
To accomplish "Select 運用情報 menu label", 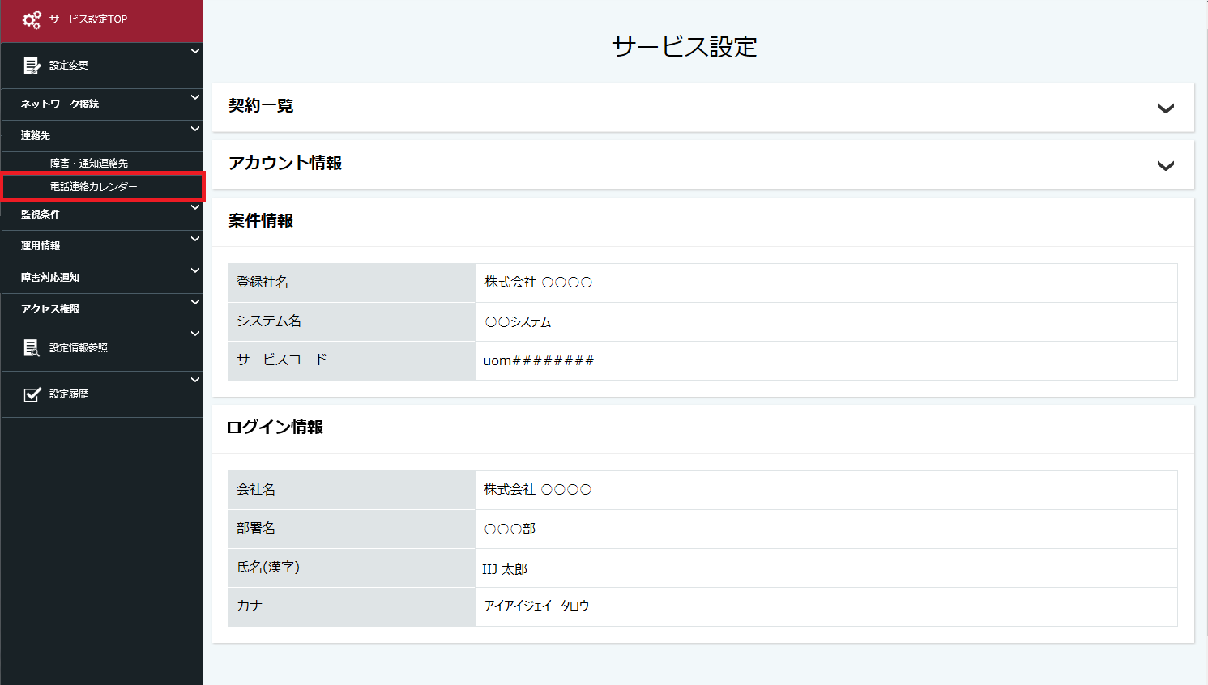I will (x=41, y=246).
